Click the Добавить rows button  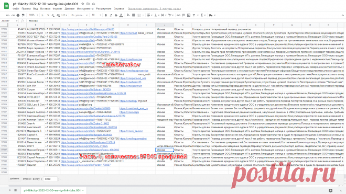coord(15,179)
